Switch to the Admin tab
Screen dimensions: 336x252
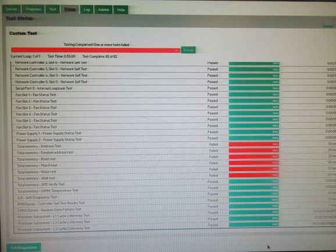(103, 10)
